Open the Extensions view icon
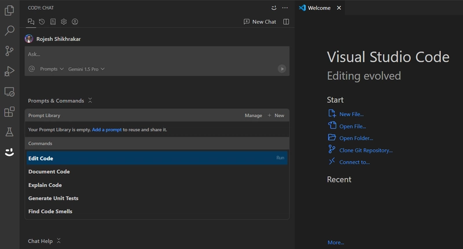 click(9, 112)
